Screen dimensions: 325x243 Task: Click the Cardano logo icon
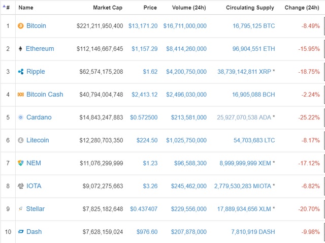point(21,117)
